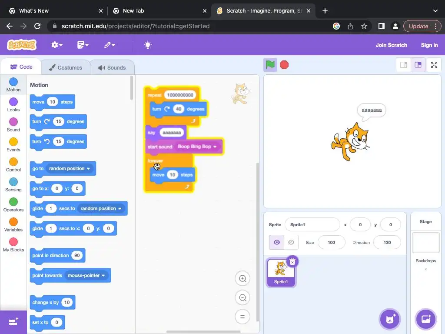
Task: Delete Sprite1 with trash icon
Action: click(292, 262)
